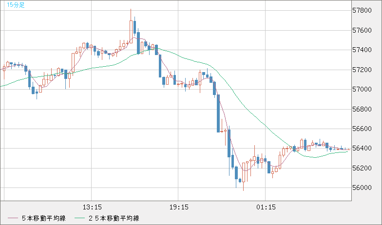The image size is (382, 225).
Task: Click the large blue candle falling from 56950 to 56570
Action: click(x=218, y=113)
